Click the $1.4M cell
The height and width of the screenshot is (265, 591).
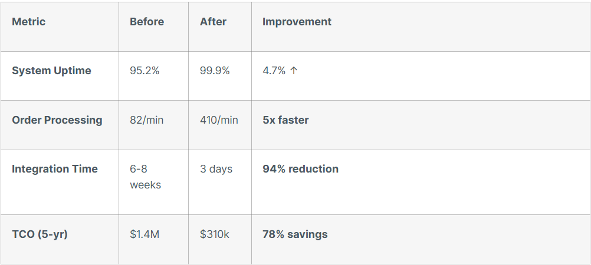pyautogui.click(x=145, y=234)
